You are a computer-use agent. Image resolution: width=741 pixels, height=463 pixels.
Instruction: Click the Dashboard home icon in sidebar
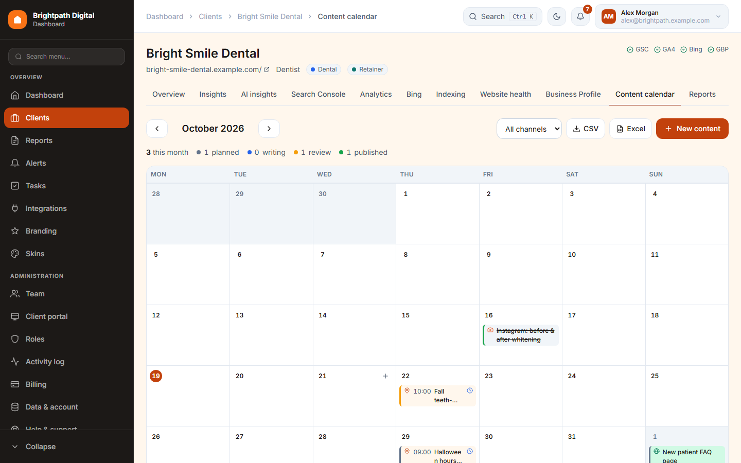(15, 95)
